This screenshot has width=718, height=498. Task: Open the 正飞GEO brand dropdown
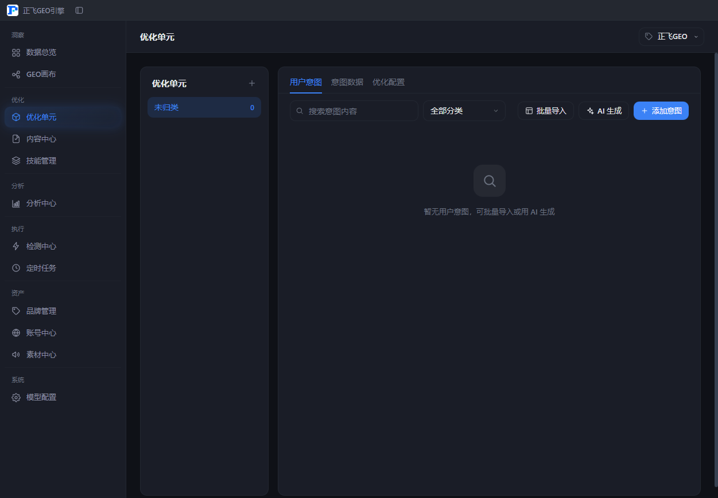[672, 36]
